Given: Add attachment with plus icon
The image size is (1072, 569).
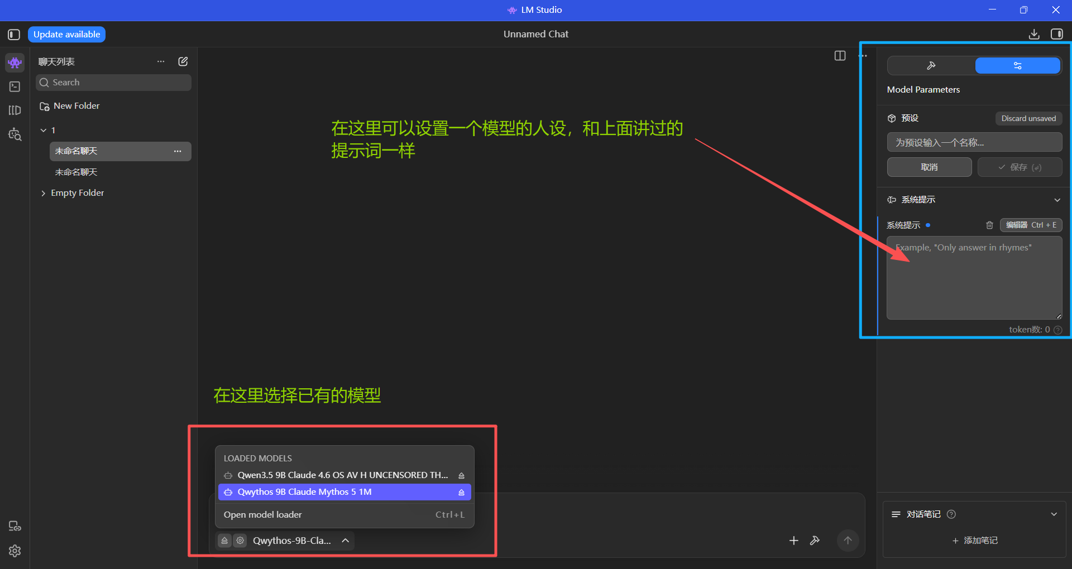Looking at the screenshot, I should [793, 541].
